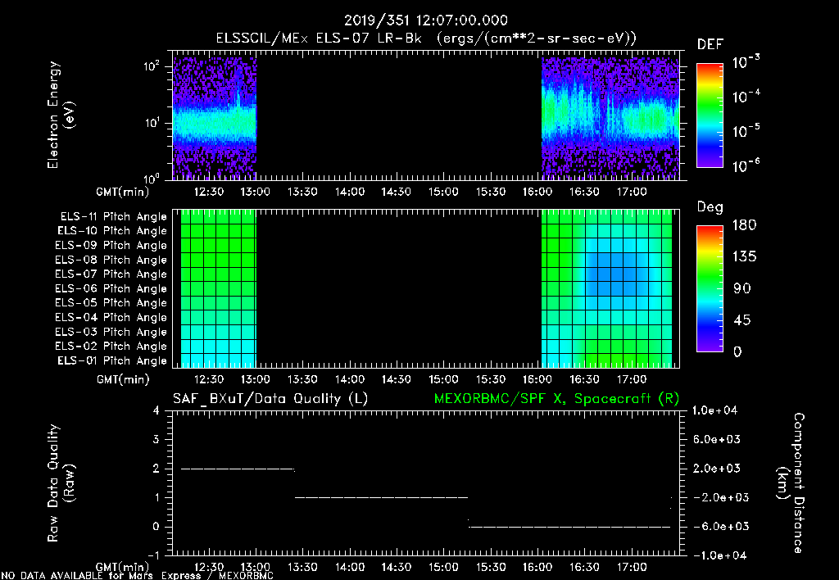Click the 10^2 tick label on the energy axis
Screen dimensions: 839x580
pos(152,67)
